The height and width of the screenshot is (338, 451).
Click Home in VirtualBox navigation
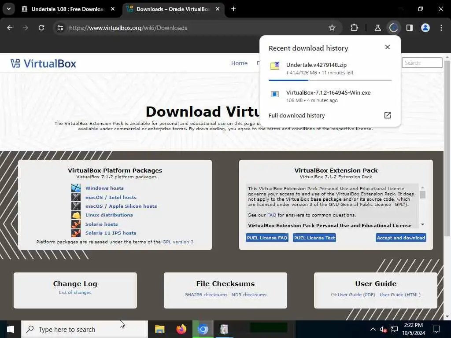tap(239, 63)
